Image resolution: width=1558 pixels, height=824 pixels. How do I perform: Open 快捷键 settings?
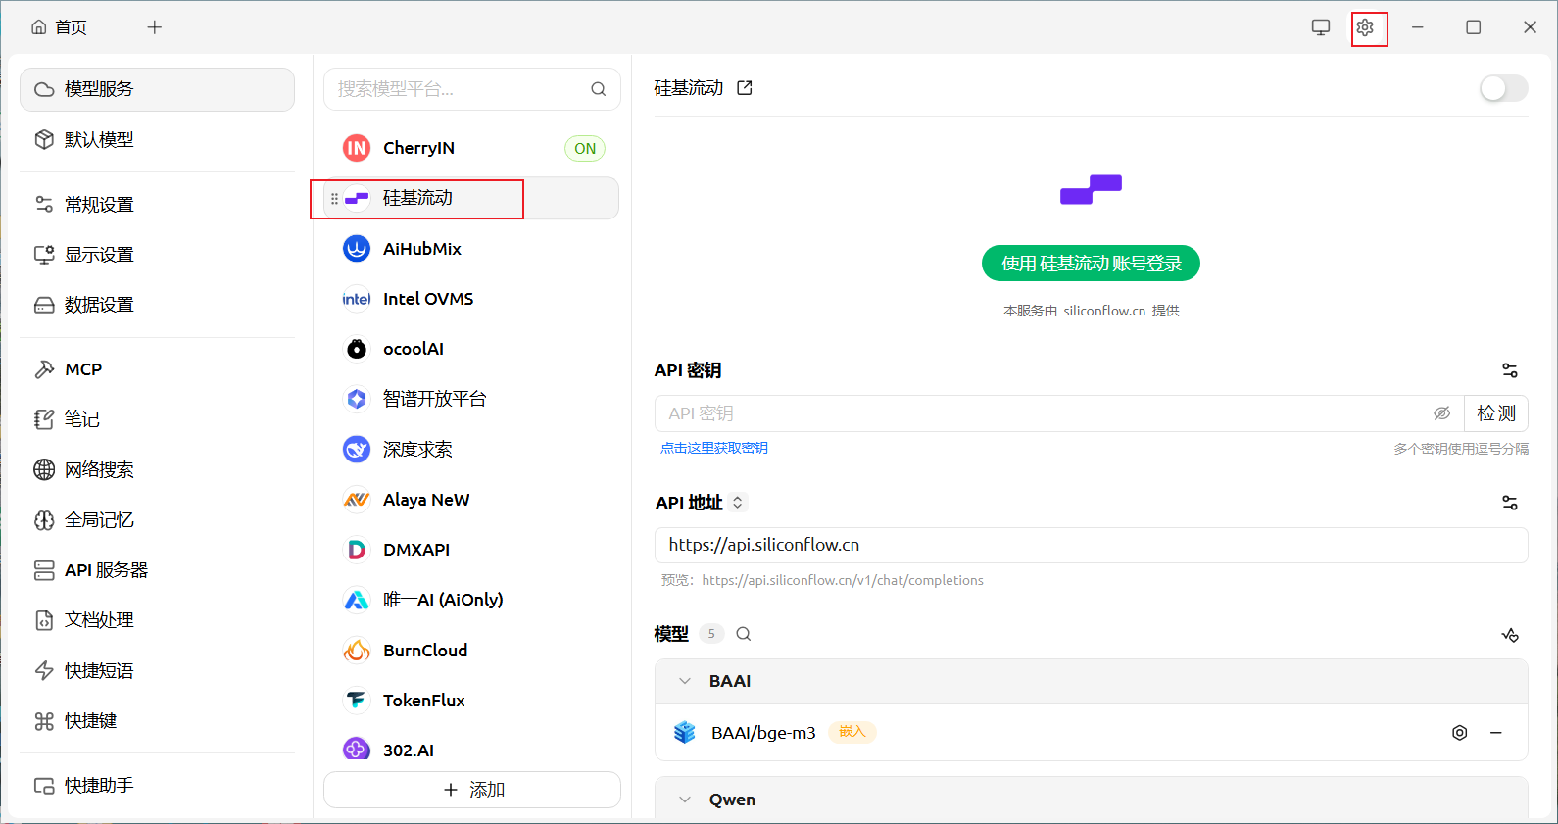click(157, 721)
